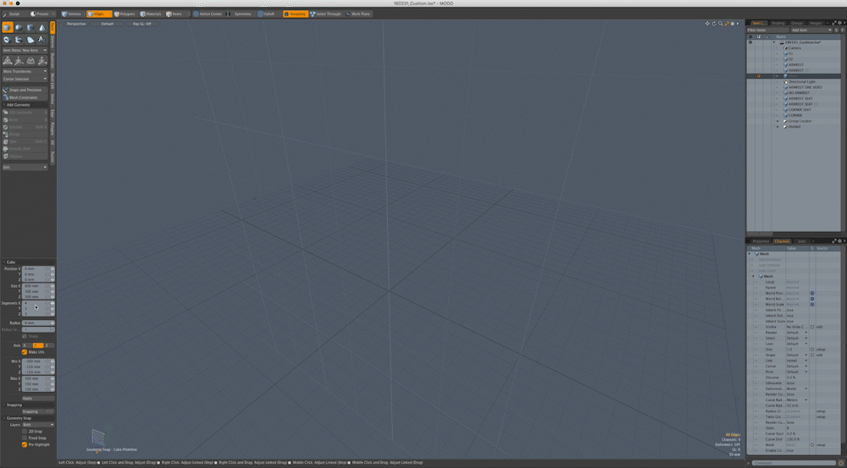
Task: Open the More Transforms dropdown
Action: click(x=25, y=71)
